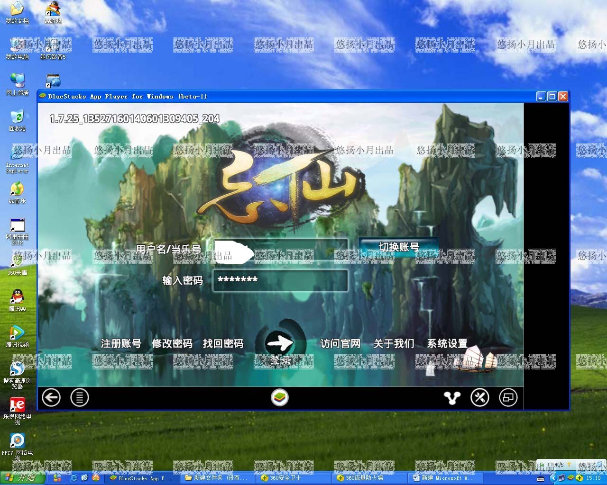Select 乐视网络电视 desktop shortcut
This screenshot has height=485, width=607.
[x=17, y=411]
